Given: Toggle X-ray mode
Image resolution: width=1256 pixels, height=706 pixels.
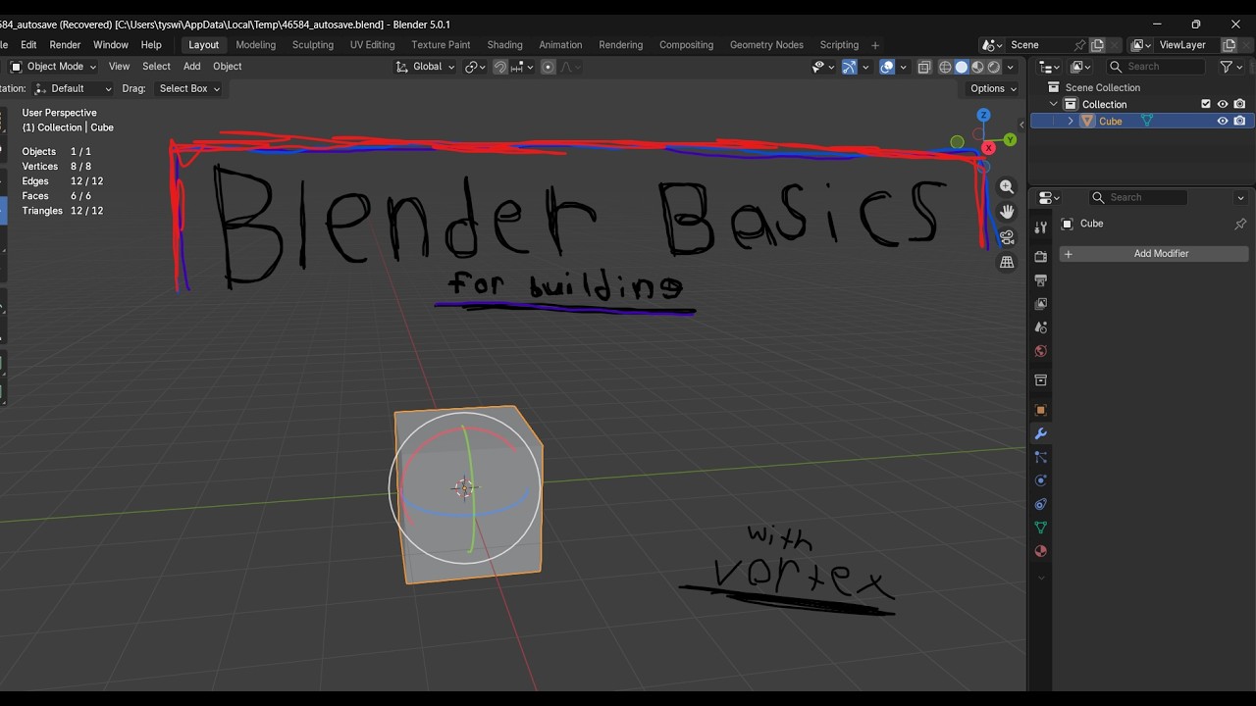Looking at the screenshot, I should click(924, 67).
